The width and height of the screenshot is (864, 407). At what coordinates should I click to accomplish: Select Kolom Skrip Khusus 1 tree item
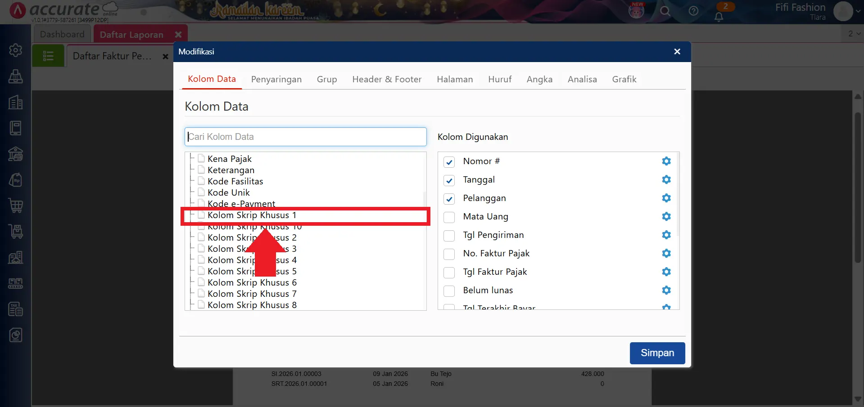pos(251,215)
